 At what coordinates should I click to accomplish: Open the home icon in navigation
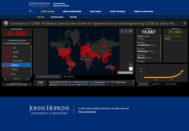coord(30,11)
